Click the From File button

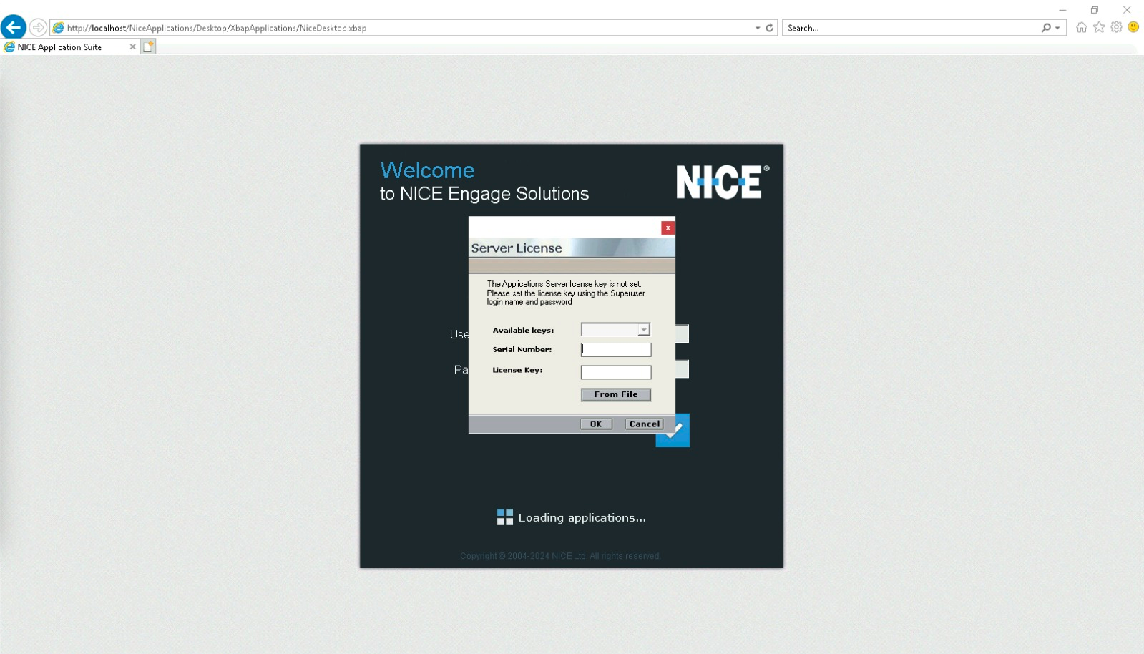pos(615,394)
